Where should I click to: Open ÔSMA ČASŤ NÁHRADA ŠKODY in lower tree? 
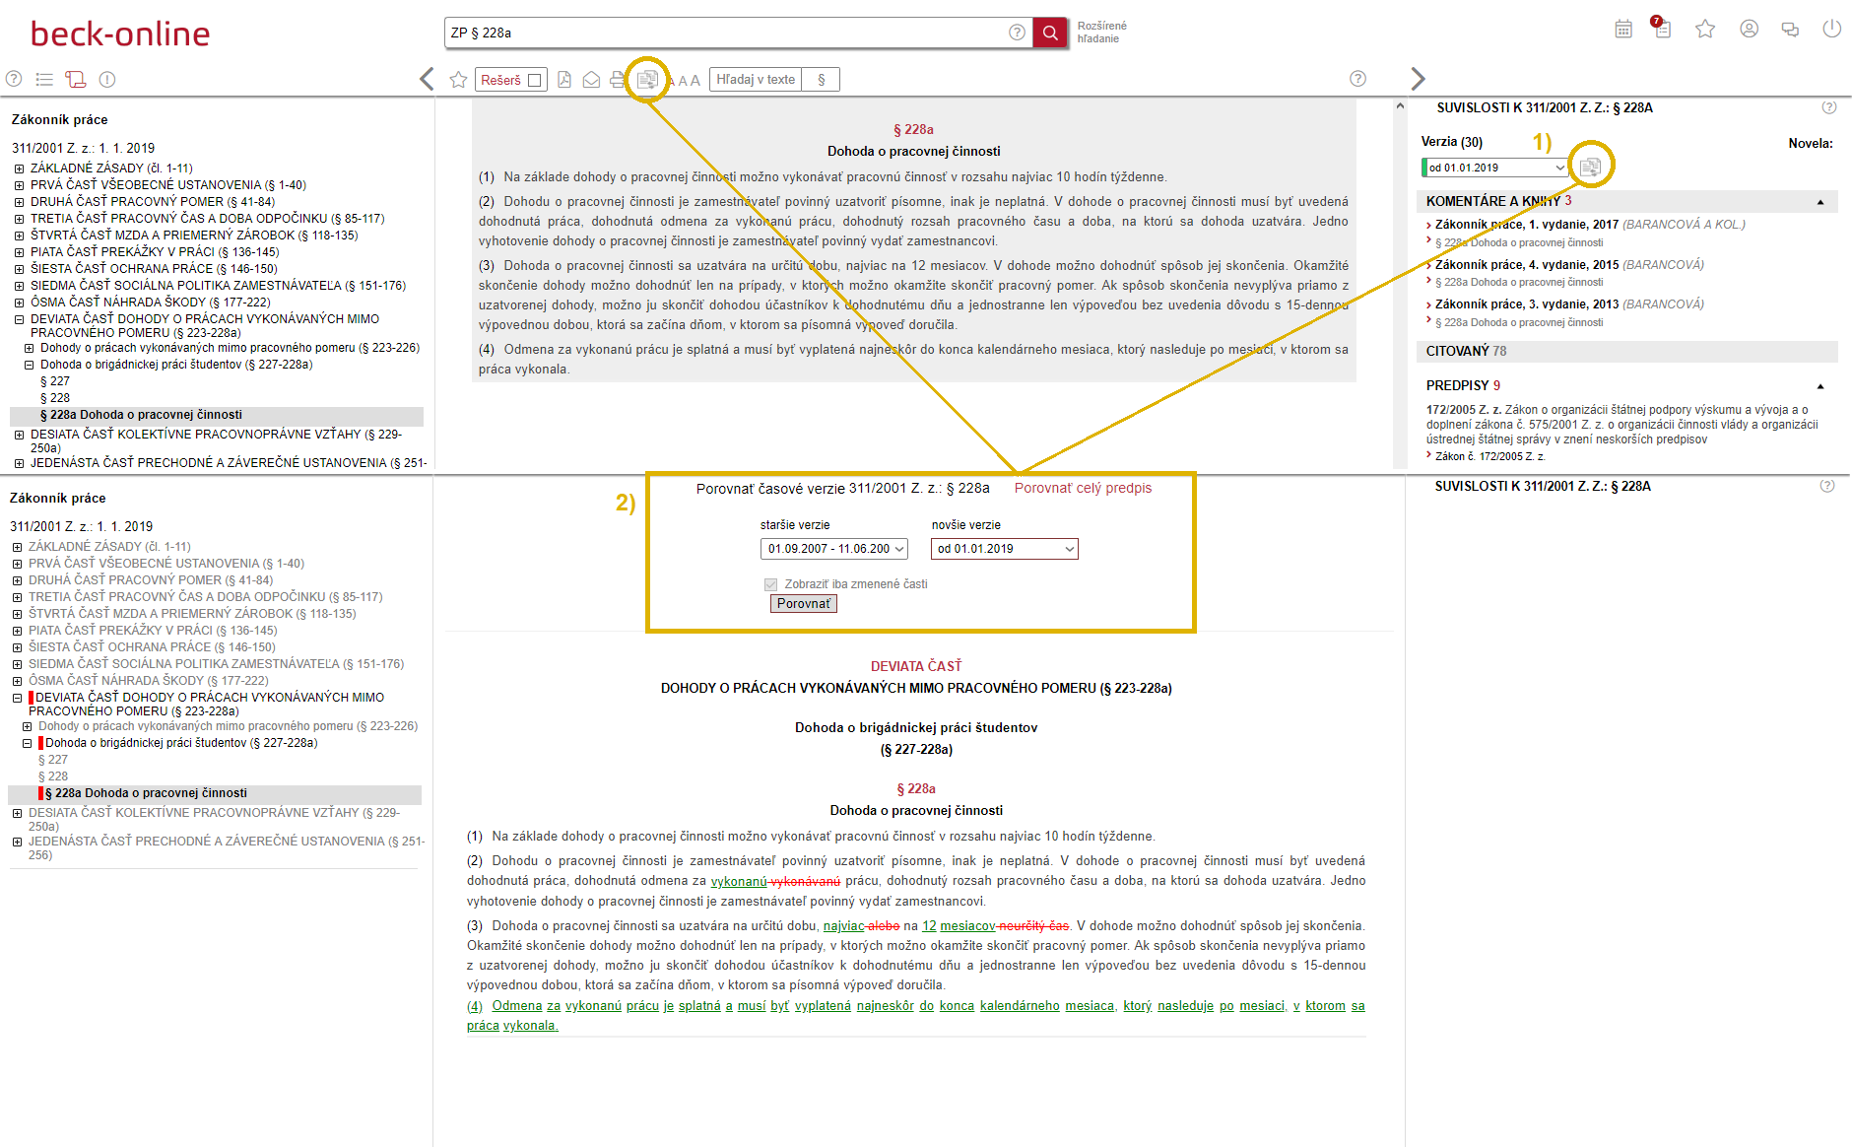pyautogui.click(x=149, y=681)
